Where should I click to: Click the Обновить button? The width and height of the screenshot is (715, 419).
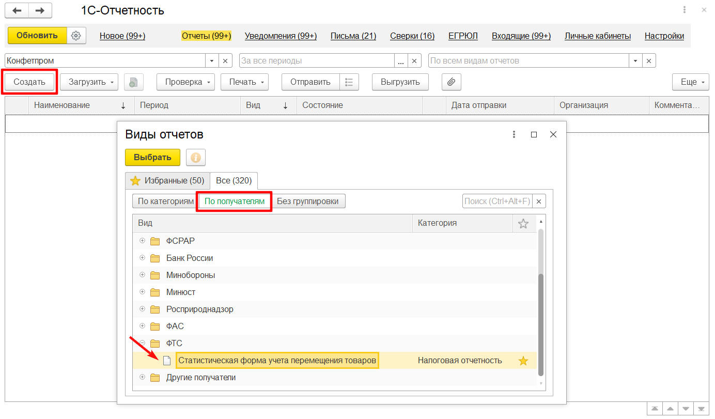(37, 36)
